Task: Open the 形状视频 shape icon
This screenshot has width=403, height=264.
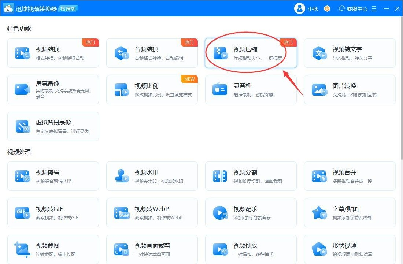Action: [319, 249]
